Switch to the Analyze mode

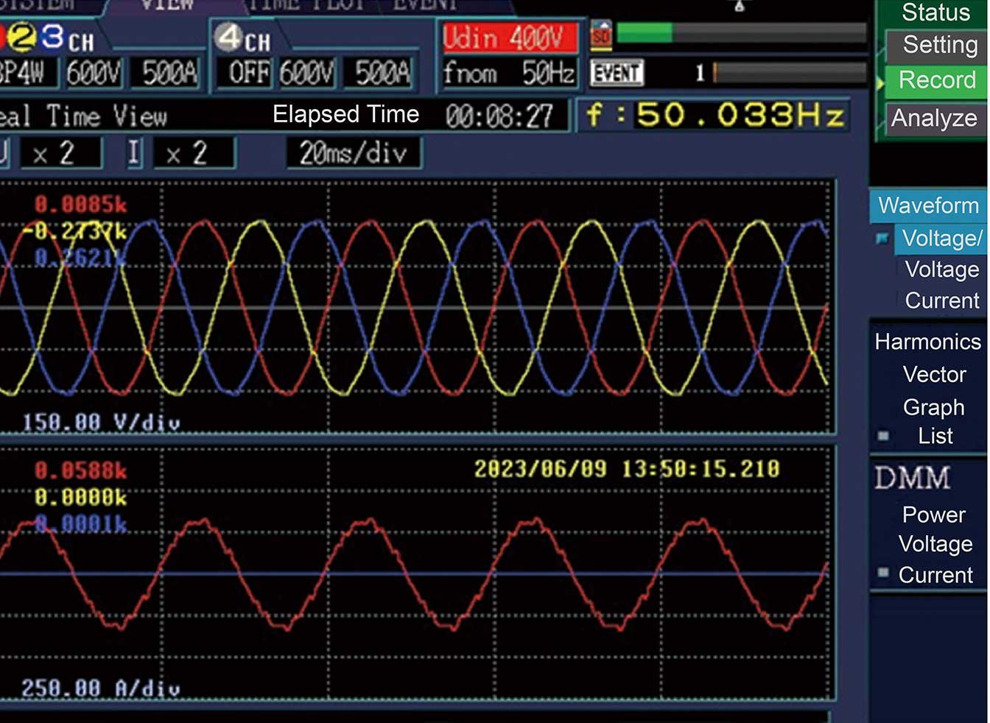point(934,118)
